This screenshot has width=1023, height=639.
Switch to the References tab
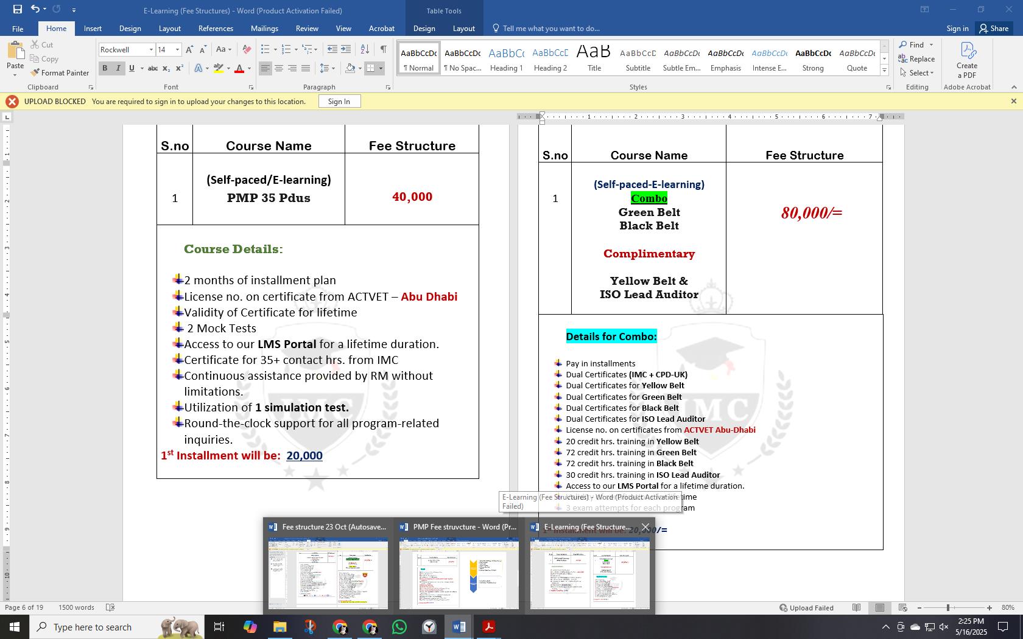click(x=216, y=29)
